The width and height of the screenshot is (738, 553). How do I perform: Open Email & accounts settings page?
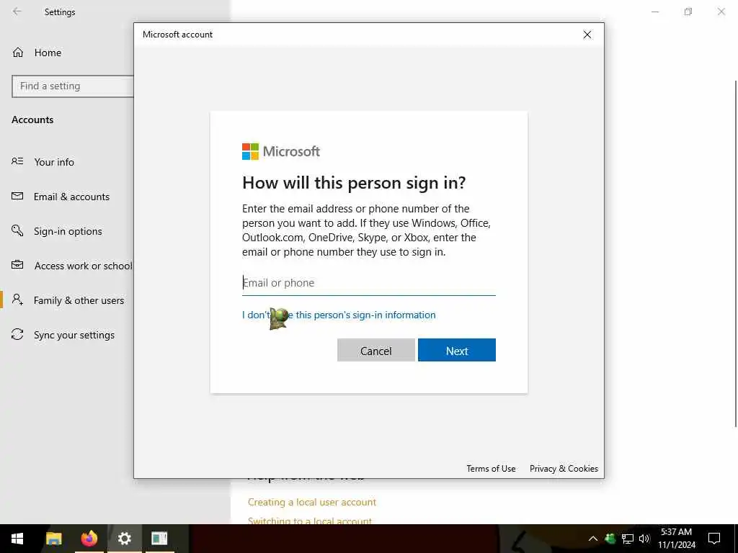pyautogui.click(x=71, y=197)
